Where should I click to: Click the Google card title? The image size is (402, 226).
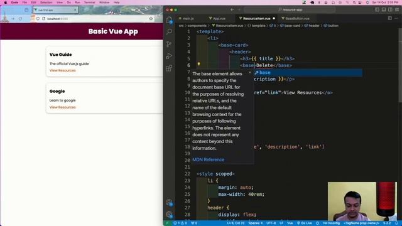(x=57, y=91)
